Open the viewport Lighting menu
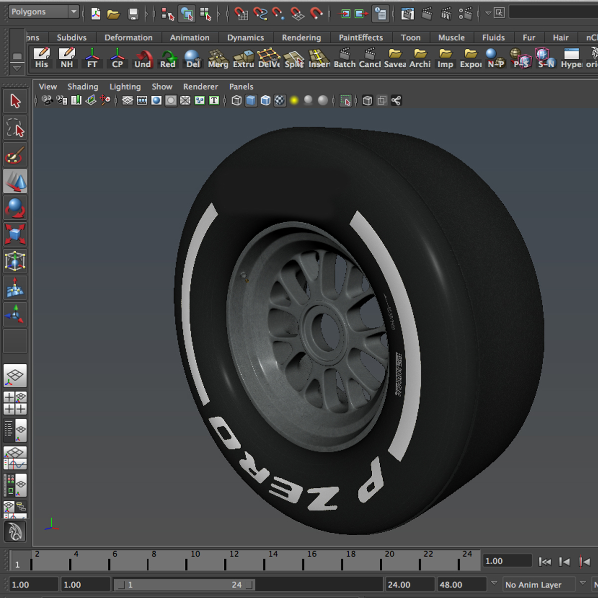This screenshot has height=598, width=598. pos(125,87)
